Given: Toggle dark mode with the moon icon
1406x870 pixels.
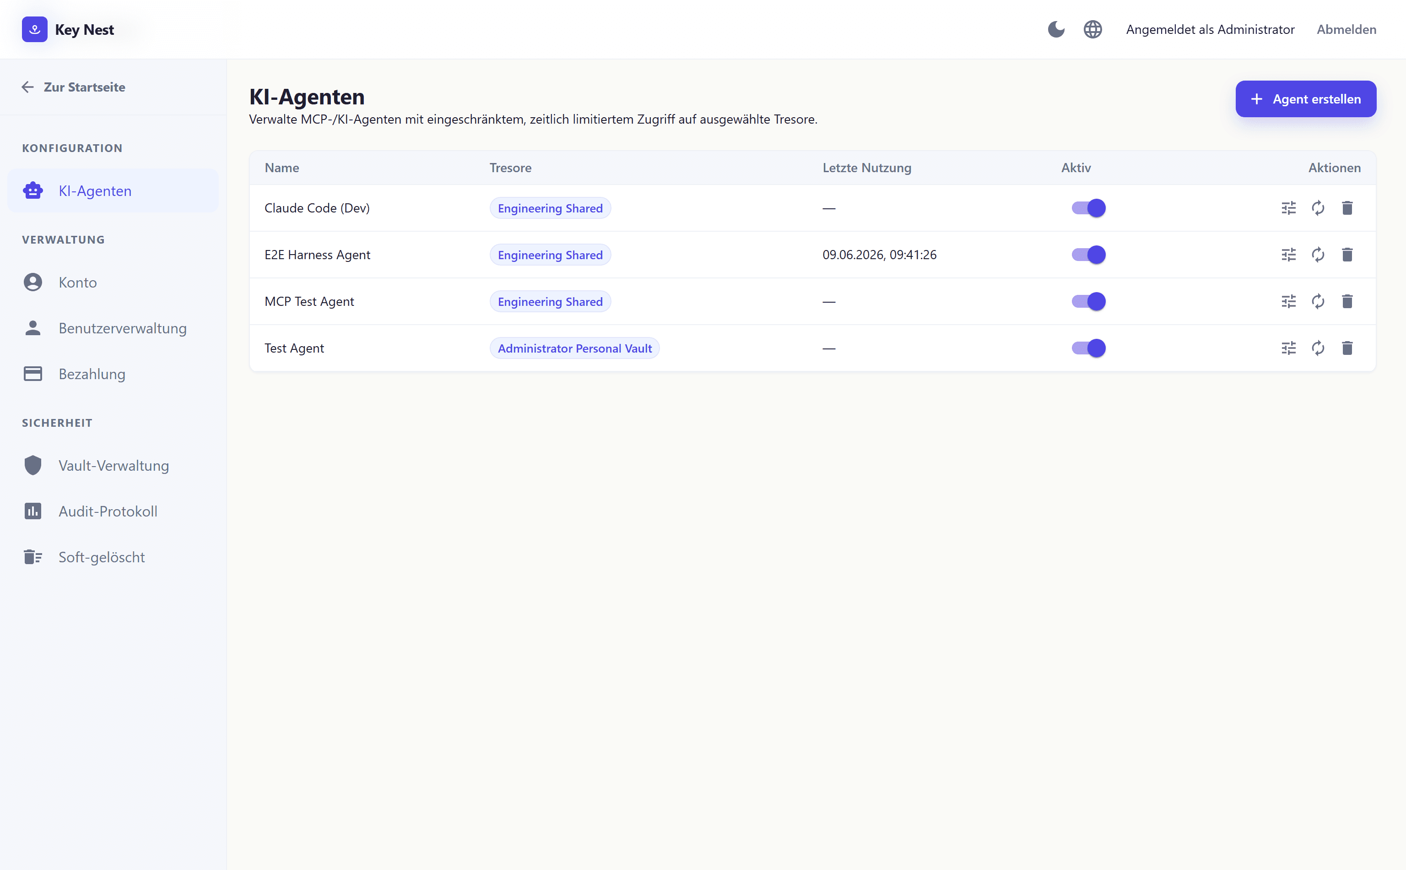Looking at the screenshot, I should (x=1056, y=29).
